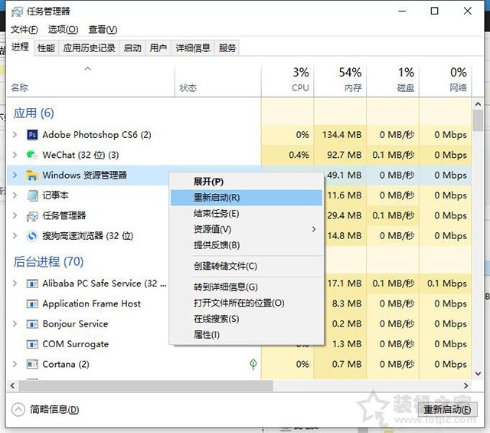490x433 pixels.
Task: Click the 134.4 MB memory value
Action: [x=342, y=135]
